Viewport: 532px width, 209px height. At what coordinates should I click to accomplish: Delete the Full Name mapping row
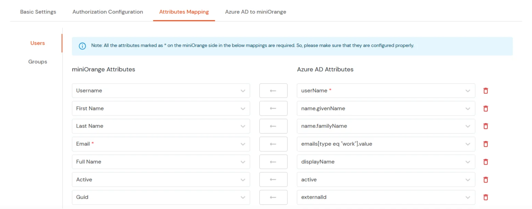tap(486, 162)
